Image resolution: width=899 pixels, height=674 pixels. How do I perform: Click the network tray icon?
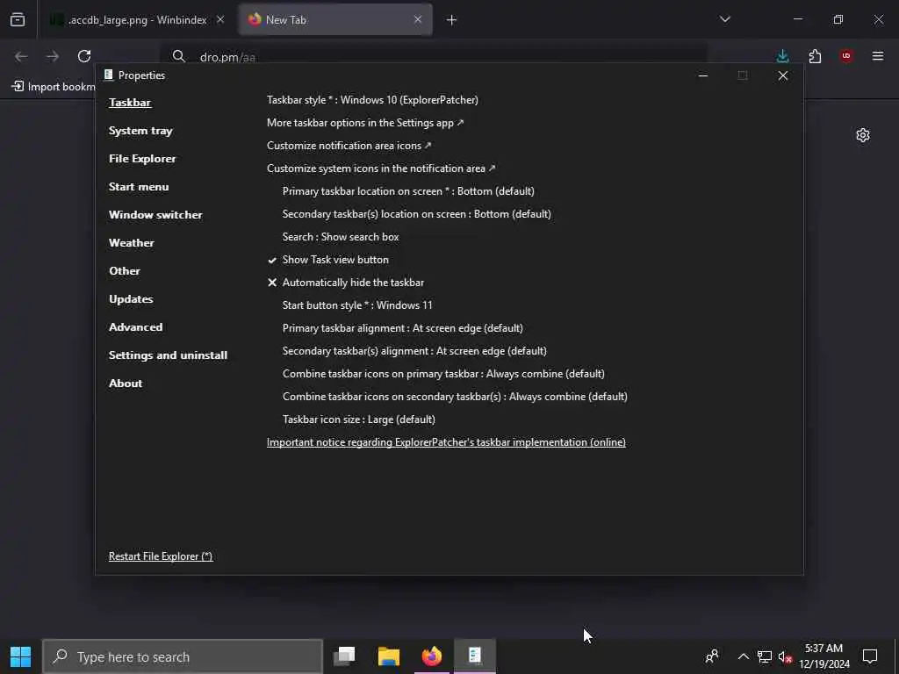click(x=765, y=656)
